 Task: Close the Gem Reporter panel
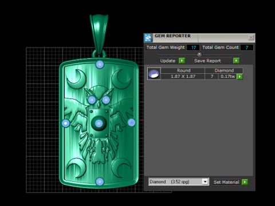click(x=251, y=37)
